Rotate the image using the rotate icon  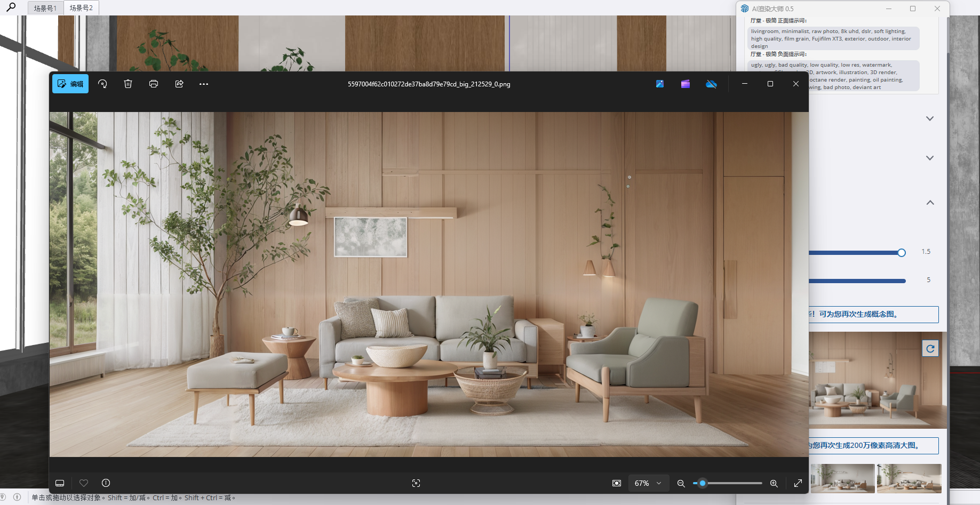tap(102, 84)
